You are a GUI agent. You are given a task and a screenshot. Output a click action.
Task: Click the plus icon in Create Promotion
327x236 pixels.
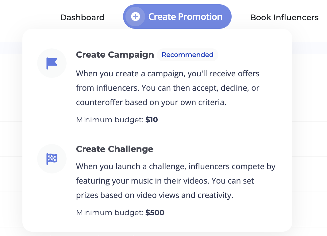point(136,17)
